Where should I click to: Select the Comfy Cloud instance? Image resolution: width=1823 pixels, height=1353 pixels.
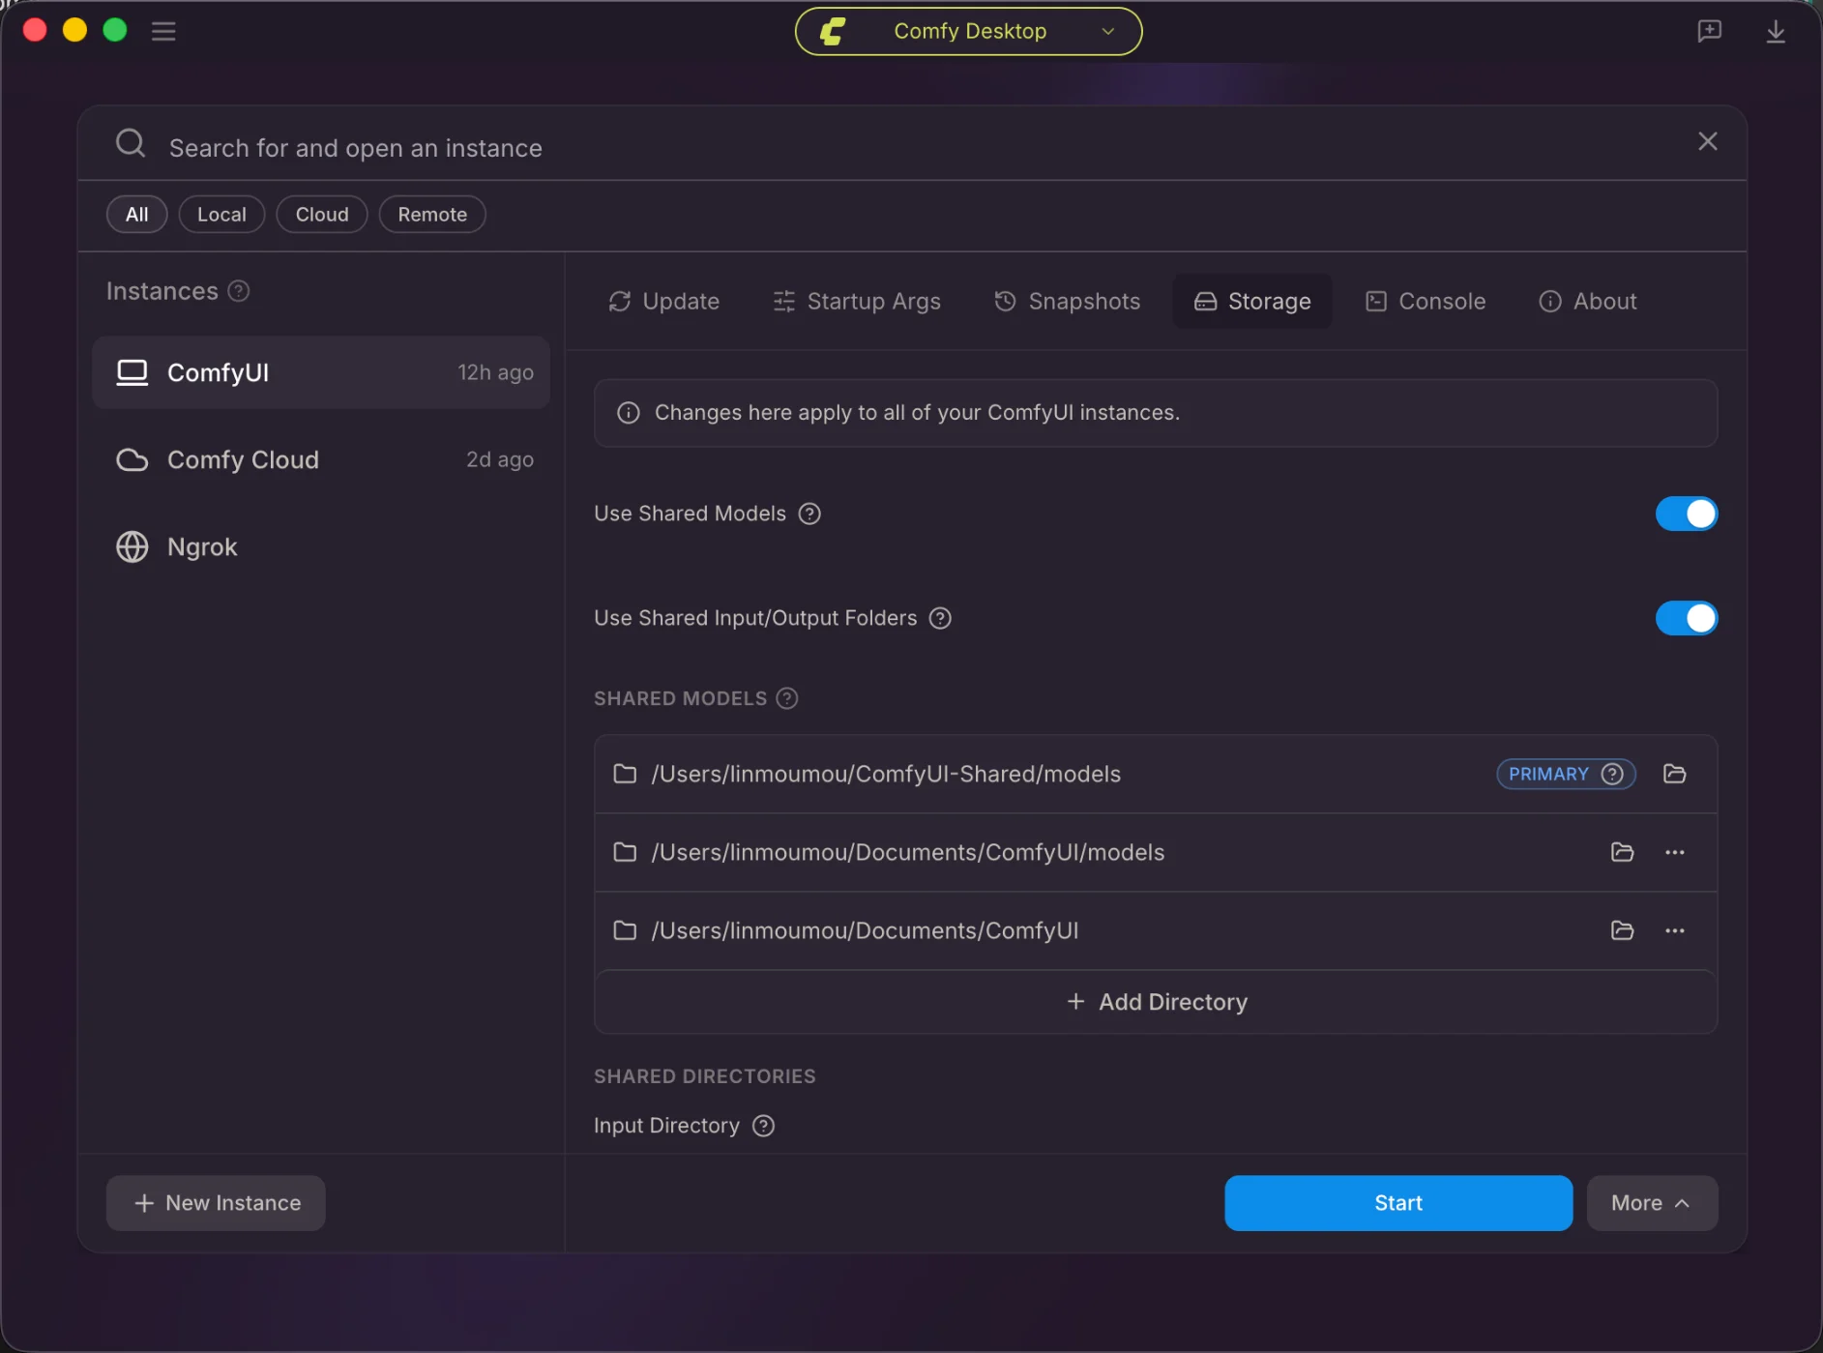[x=321, y=459]
